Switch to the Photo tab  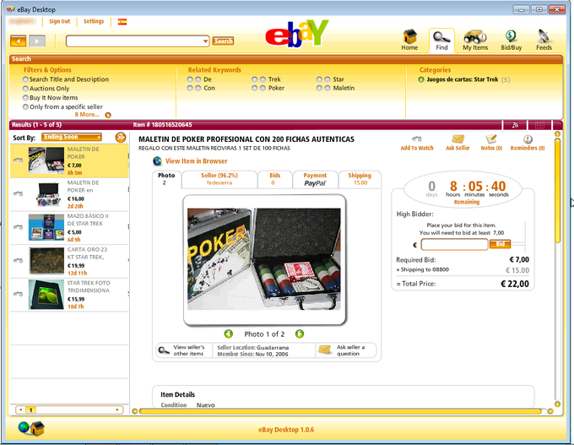point(166,179)
